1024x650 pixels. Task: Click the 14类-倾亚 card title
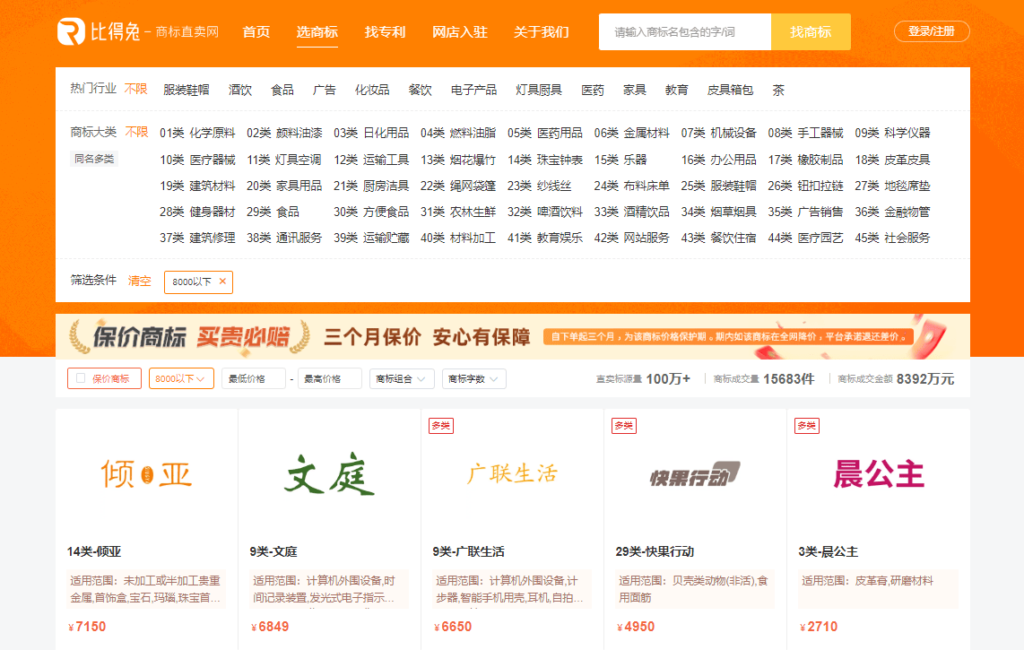click(94, 552)
